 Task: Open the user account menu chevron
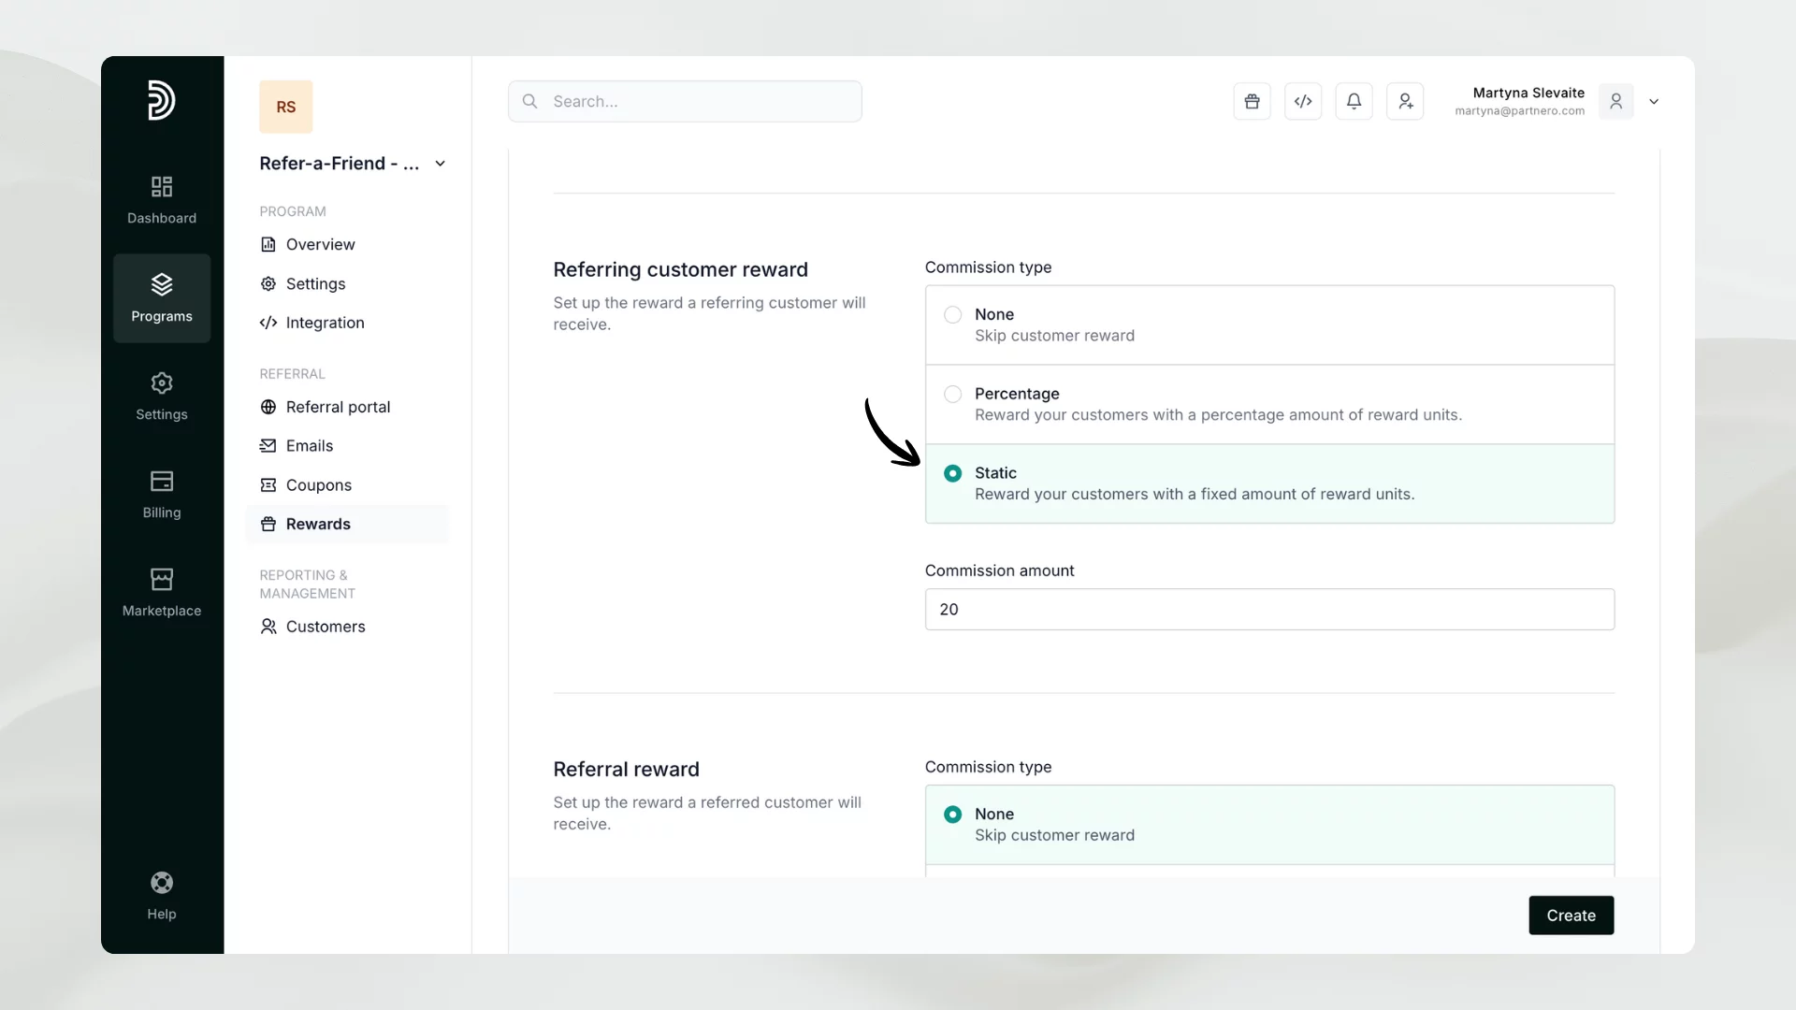(x=1654, y=102)
